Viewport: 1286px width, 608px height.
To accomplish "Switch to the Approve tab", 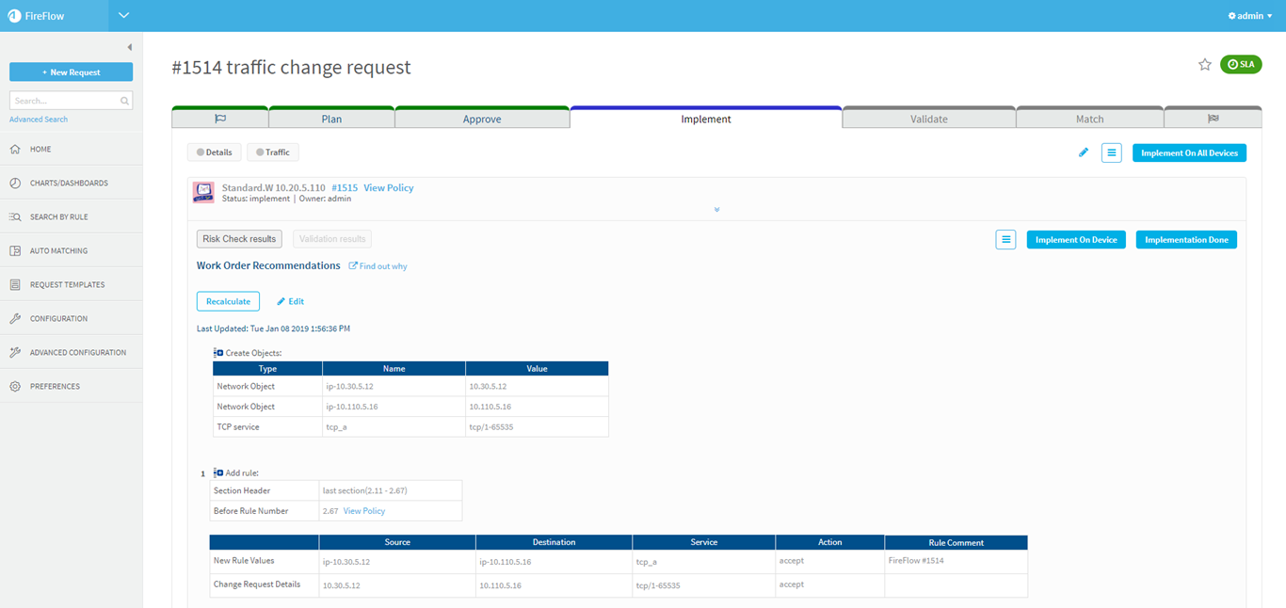I will (482, 120).
